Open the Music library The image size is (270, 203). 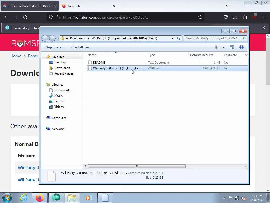pos(58,95)
